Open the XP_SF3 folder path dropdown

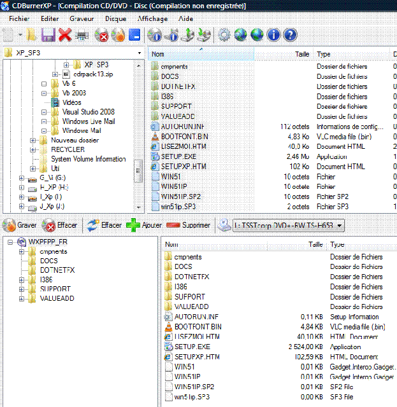140,53
